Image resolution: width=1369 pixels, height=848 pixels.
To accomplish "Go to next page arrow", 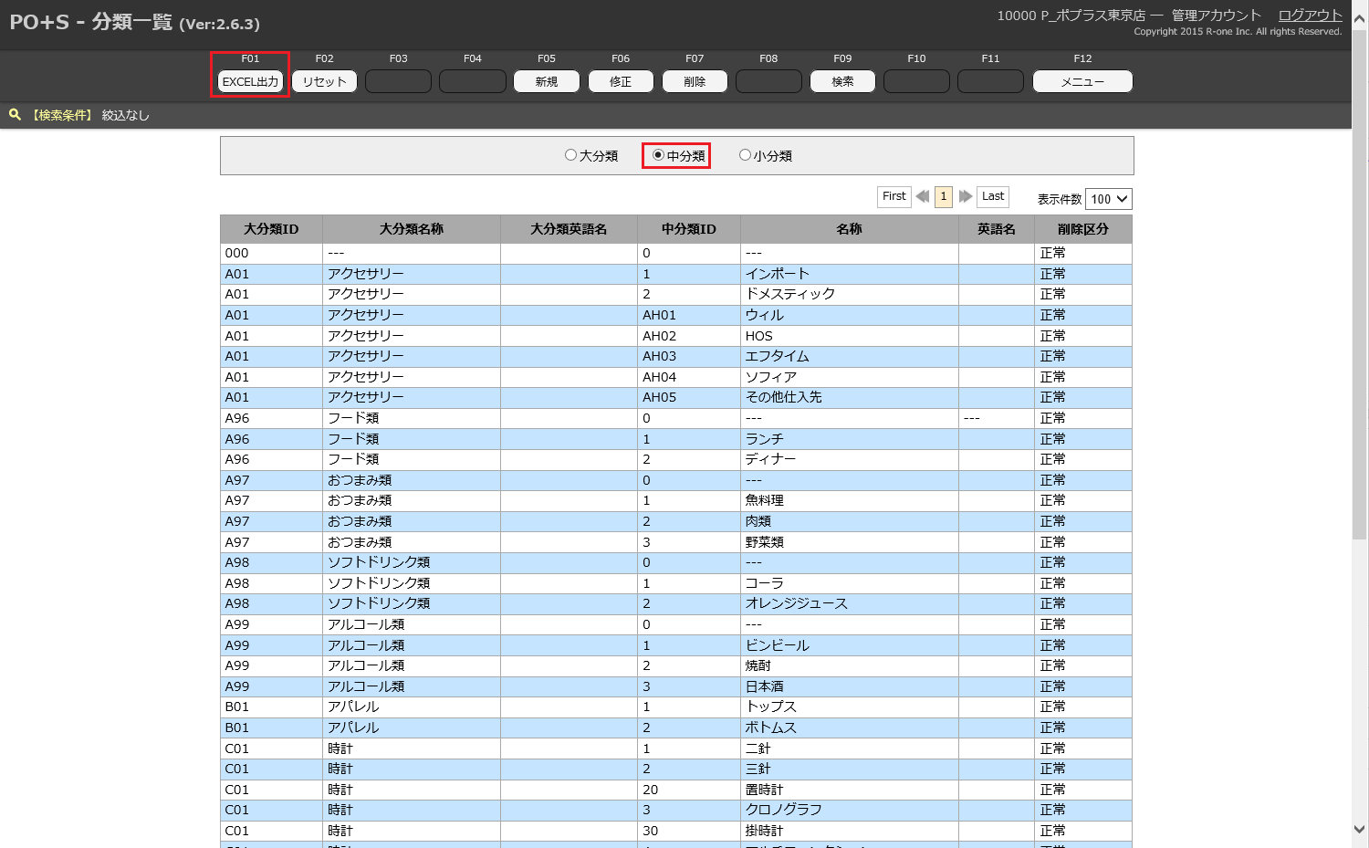I will coord(965,196).
